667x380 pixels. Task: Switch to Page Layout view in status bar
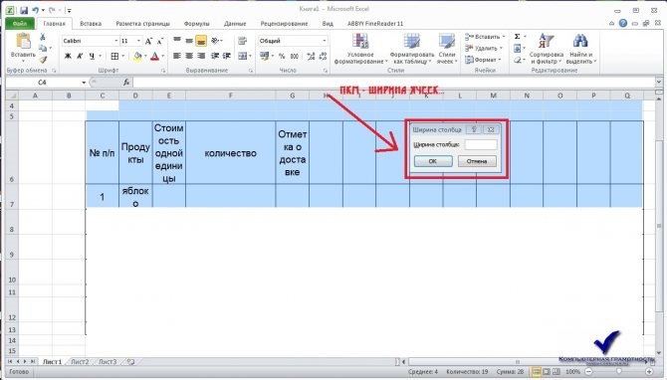point(547,371)
